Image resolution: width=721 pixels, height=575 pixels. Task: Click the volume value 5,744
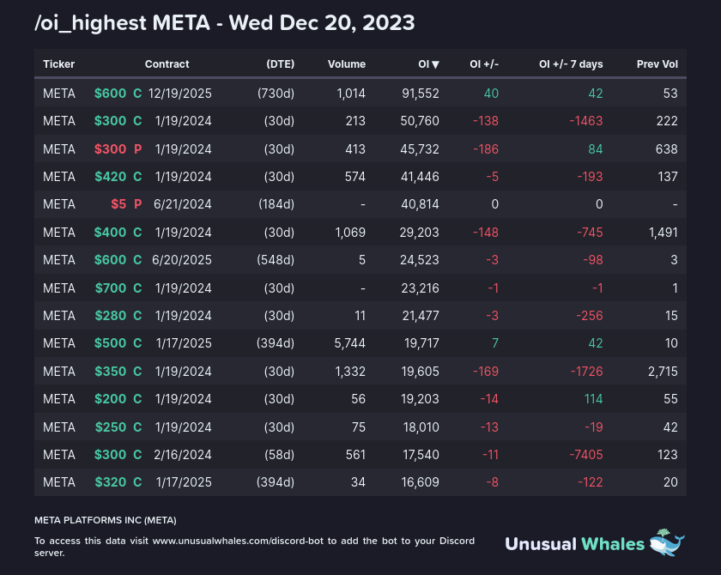pos(350,343)
